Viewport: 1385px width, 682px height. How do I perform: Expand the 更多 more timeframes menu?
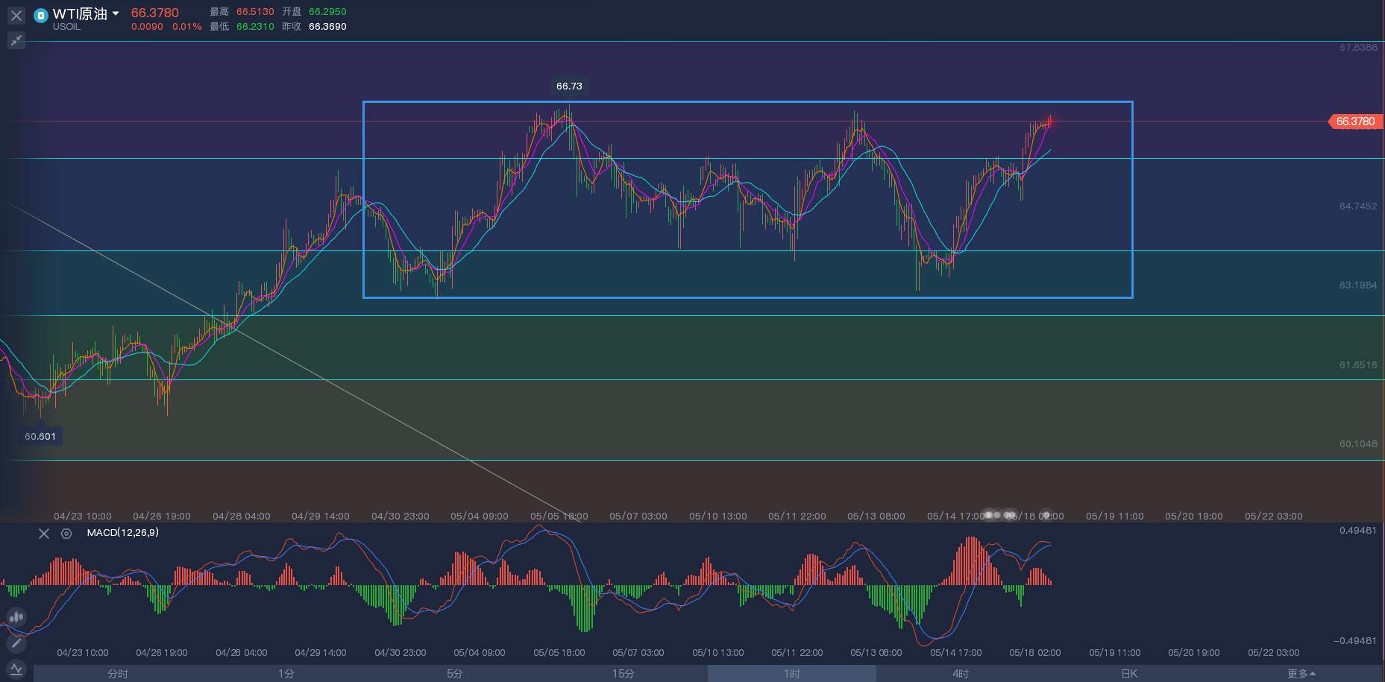1301,674
